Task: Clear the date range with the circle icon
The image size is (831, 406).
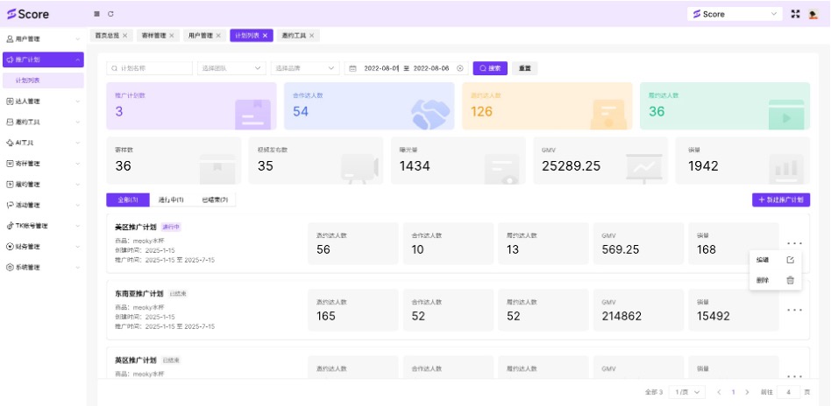Action: coord(460,68)
